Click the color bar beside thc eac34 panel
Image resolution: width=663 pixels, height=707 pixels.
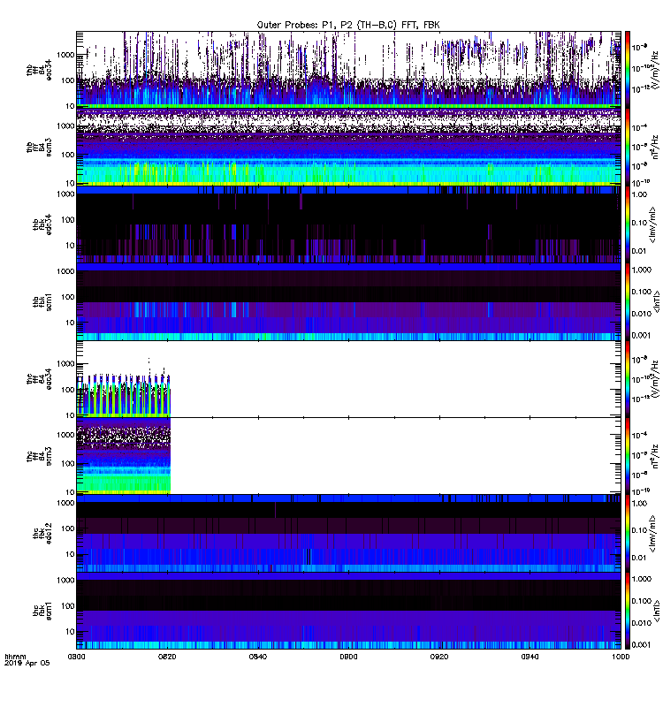pos(628,379)
